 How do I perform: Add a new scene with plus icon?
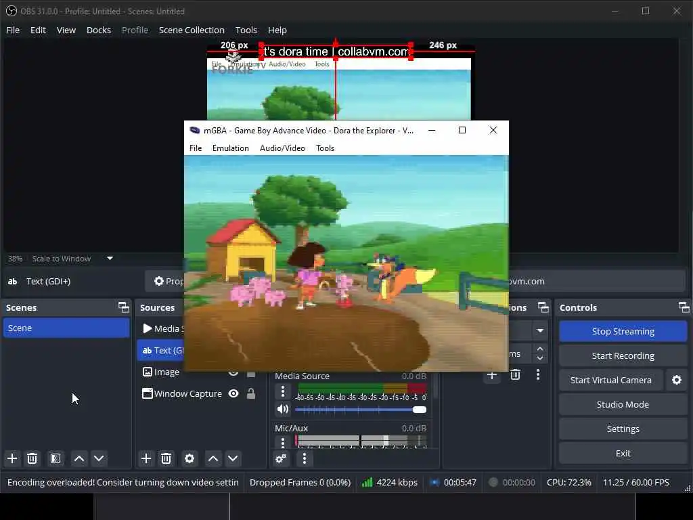(x=12, y=458)
